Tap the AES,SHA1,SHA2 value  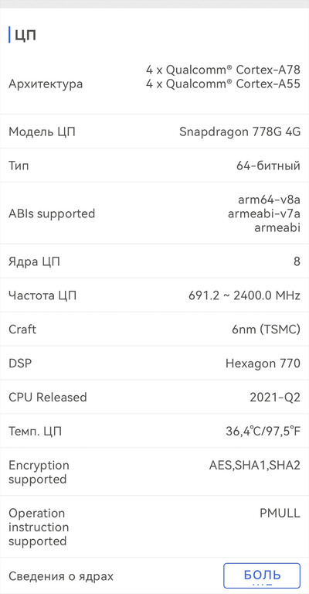coord(254,465)
